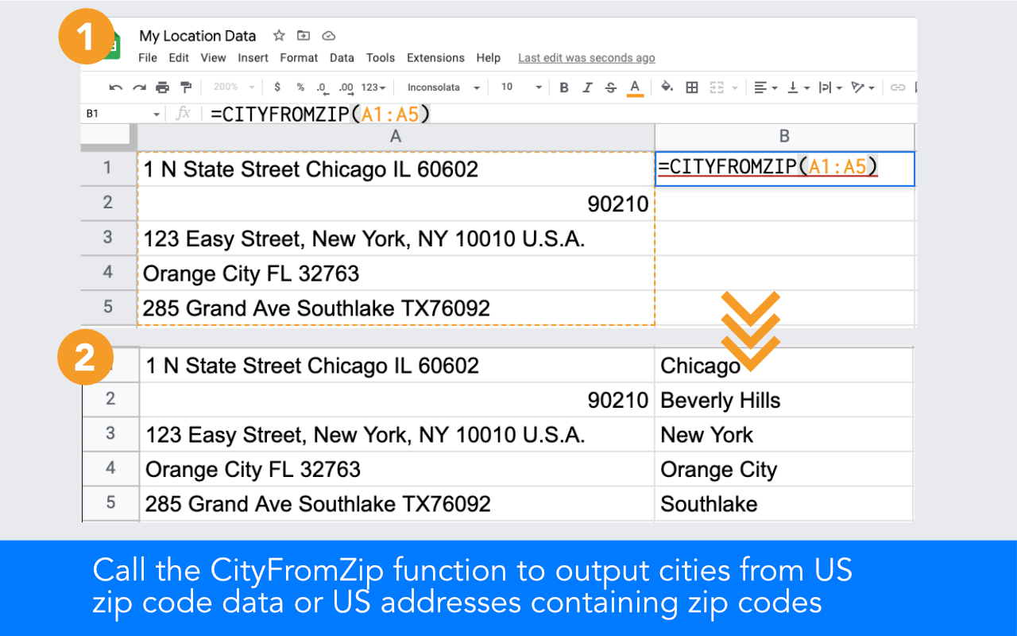
Task: Select the Paint format tool
Action: click(186, 87)
